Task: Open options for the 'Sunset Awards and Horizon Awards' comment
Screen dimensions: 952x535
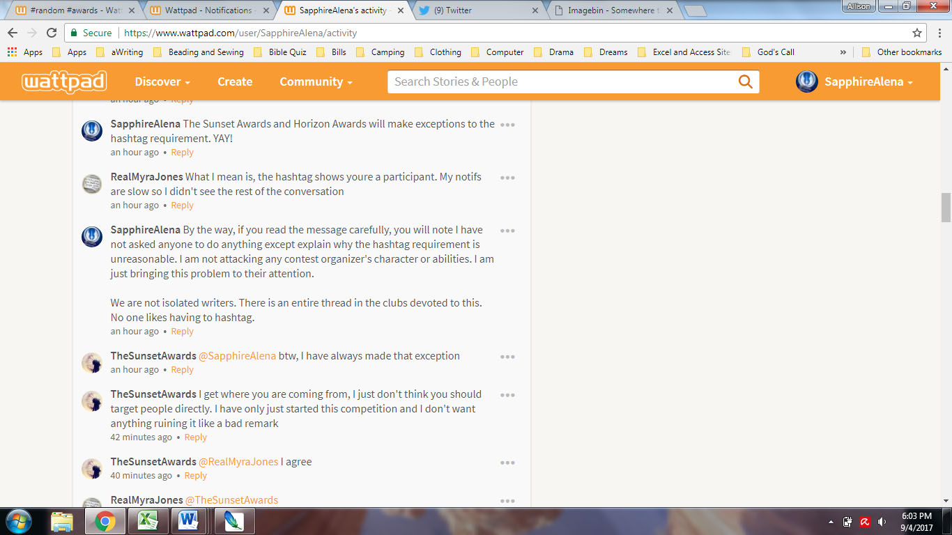Action: point(507,125)
